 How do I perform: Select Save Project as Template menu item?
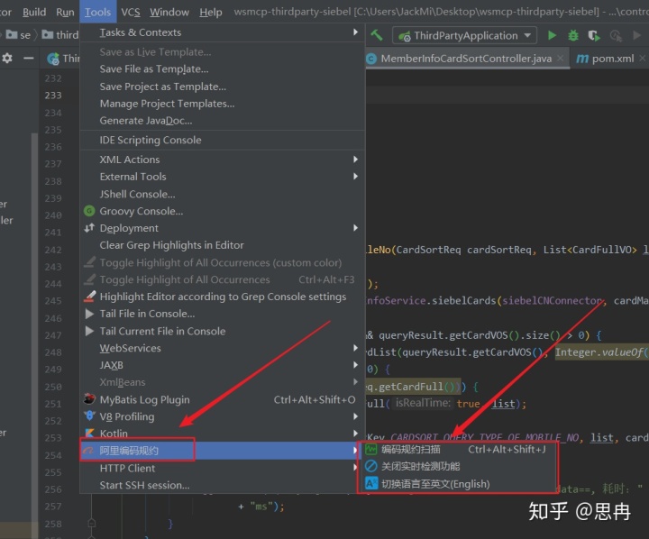pos(223,87)
